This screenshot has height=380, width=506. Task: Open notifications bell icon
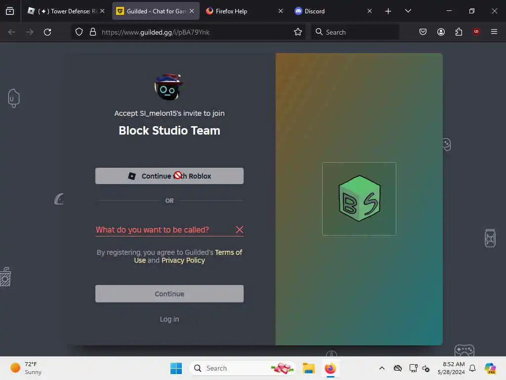point(472,368)
